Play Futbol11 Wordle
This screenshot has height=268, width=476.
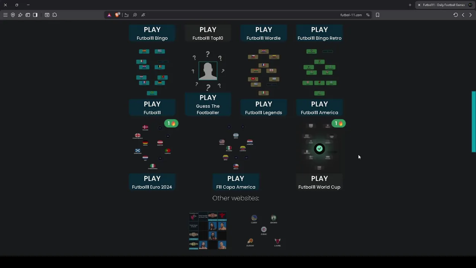(264, 33)
